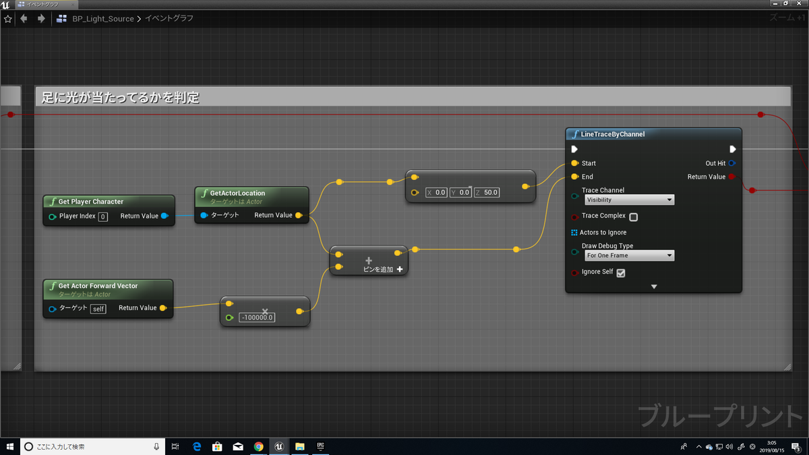The image size is (809, 455).
Task: Click the vector add node's XYZ input pin
Action: [x=415, y=193]
